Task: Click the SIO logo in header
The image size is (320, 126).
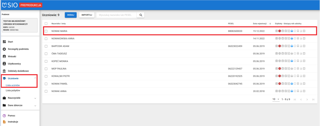Action: click(x=11, y=5)
